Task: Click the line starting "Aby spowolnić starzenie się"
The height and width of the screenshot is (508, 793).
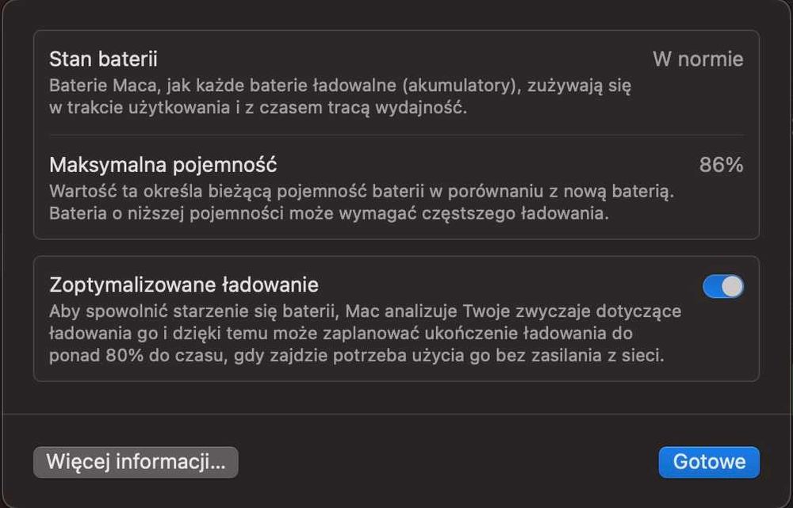Action: click(365, 311)
